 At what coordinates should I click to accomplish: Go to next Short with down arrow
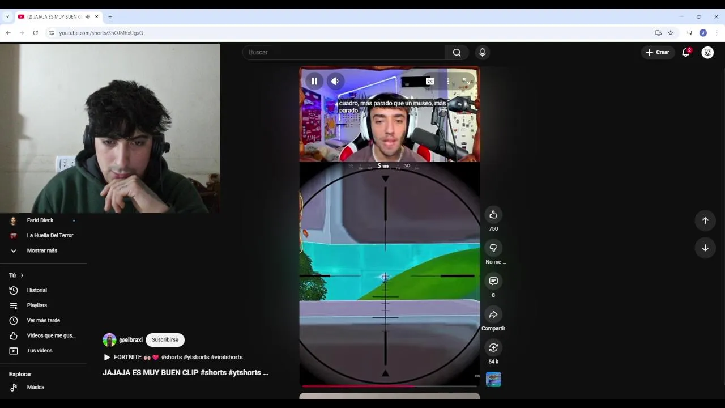[705, 248]
